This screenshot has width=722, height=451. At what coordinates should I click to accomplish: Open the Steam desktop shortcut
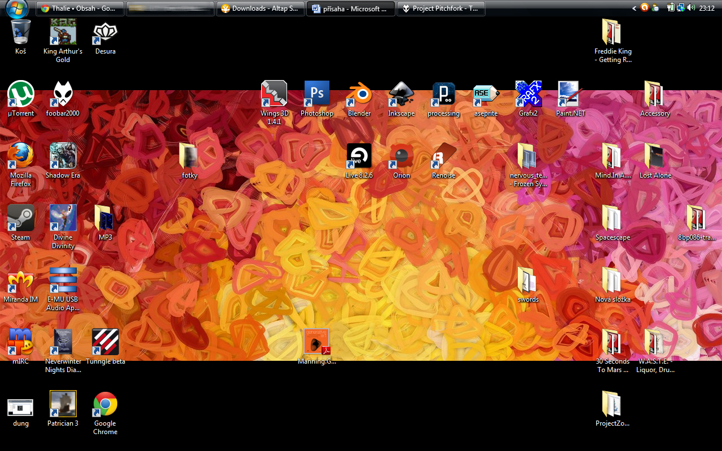[21, 218]
